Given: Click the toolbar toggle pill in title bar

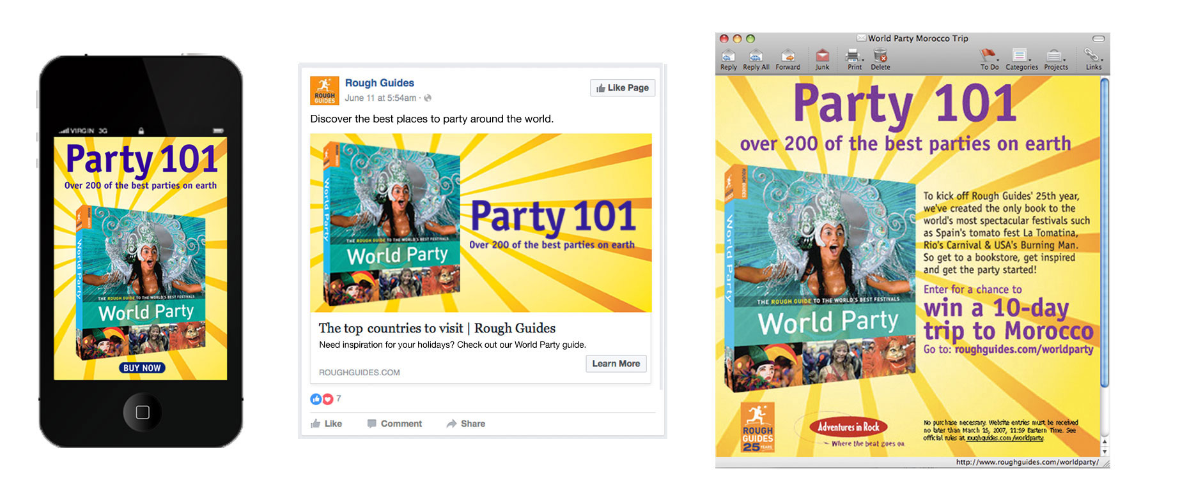Looking at the screenshot, I should click(x=1098, y=39).
